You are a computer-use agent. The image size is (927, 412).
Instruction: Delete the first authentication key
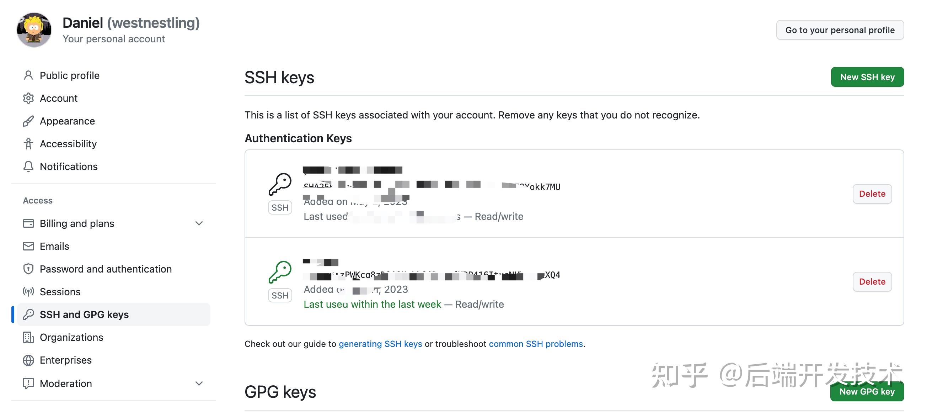click(x=872, y=194)
